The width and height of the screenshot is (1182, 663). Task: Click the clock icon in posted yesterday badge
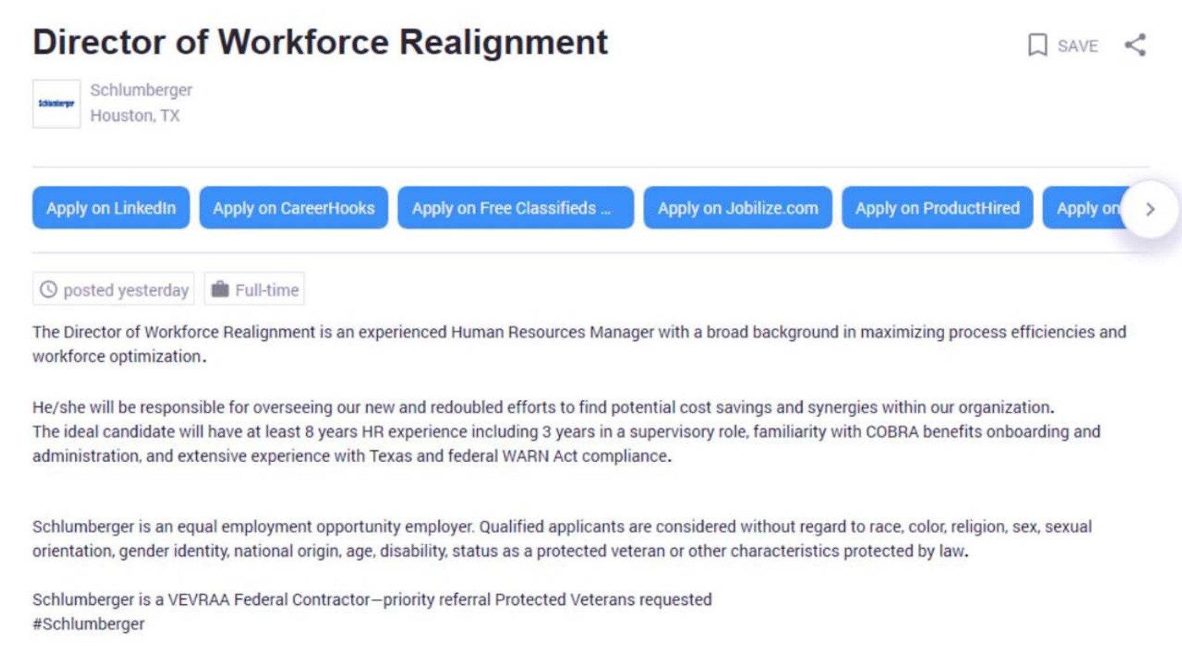pyautogui.click(x=48, y=289)
